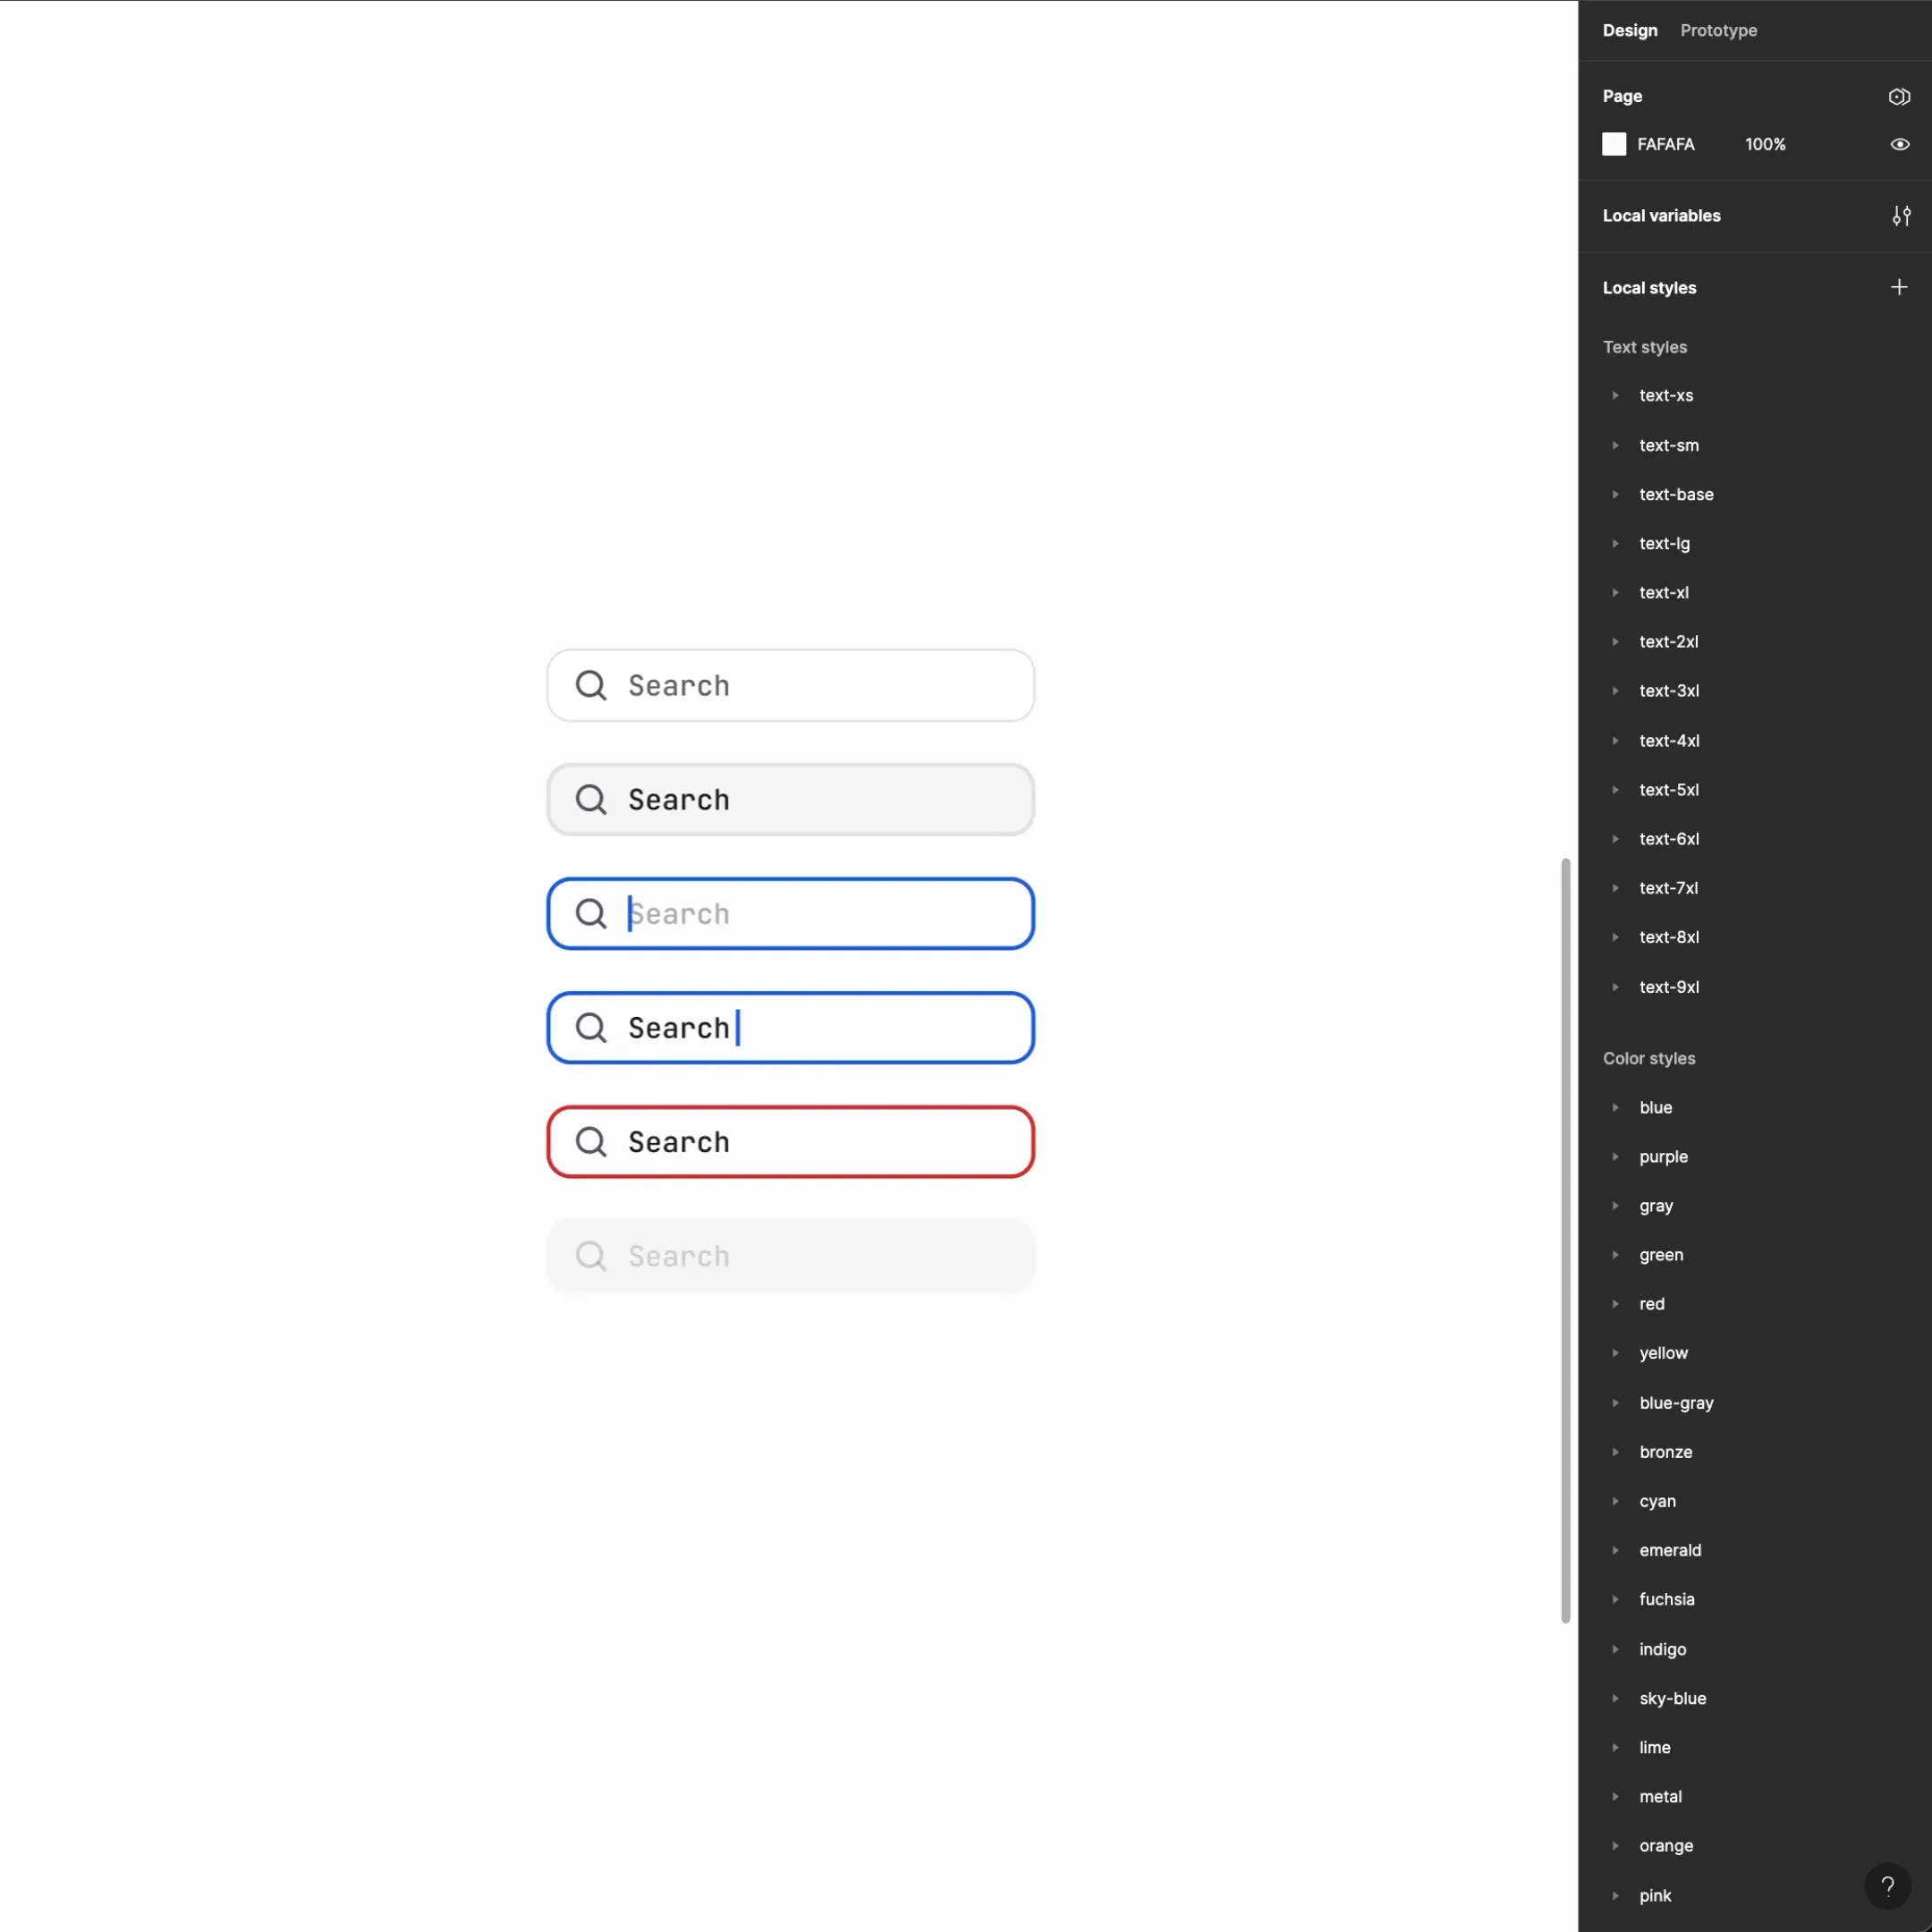
Task: Expand the indigo color style group
Action: (x=1615, y=1648)
